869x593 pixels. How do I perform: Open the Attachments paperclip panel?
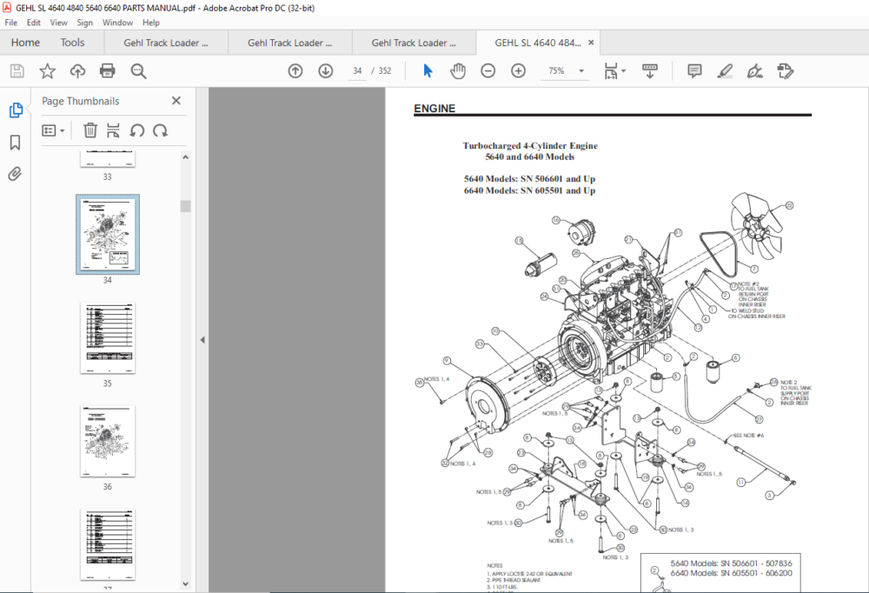[15, 174]
